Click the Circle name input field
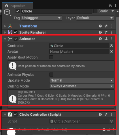 pos(57,11)
